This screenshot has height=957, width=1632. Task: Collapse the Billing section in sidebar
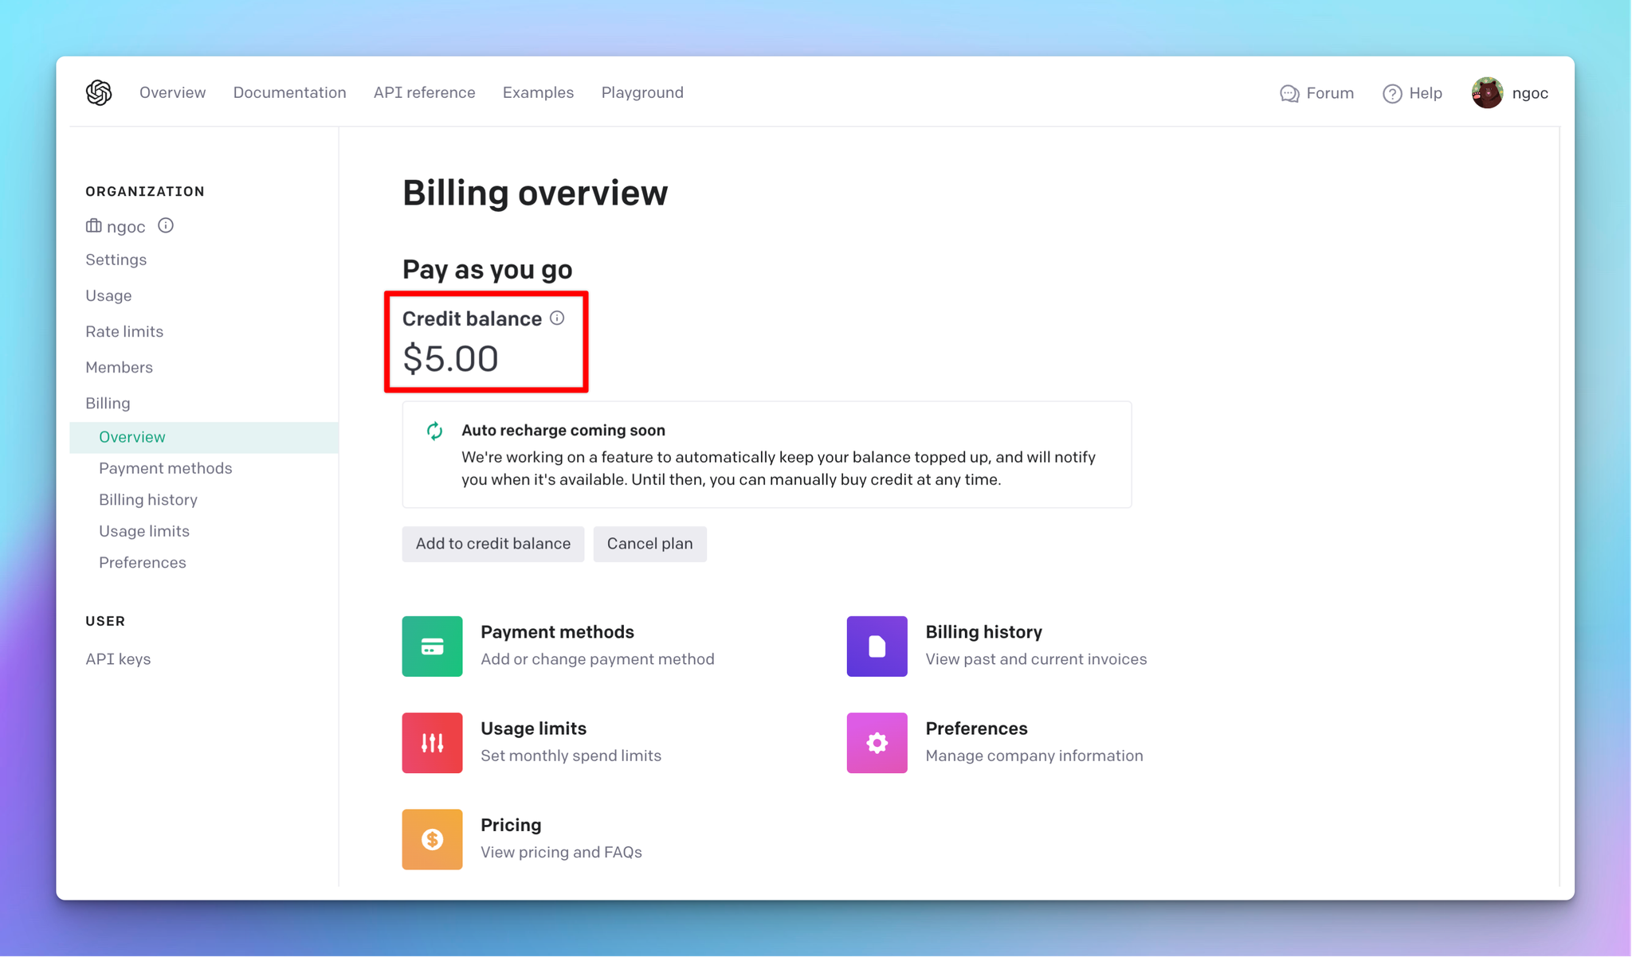pyautogui.click(x=108, y=403)
